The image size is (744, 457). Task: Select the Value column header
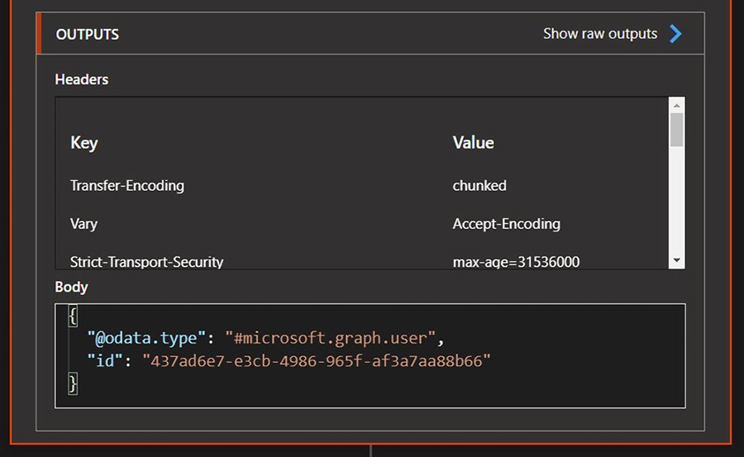pyautogui.click(x=473, y=143)
